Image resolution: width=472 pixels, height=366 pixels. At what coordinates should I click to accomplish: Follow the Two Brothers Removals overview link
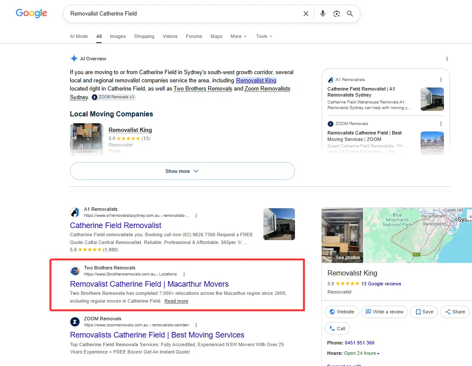[203, 89]
